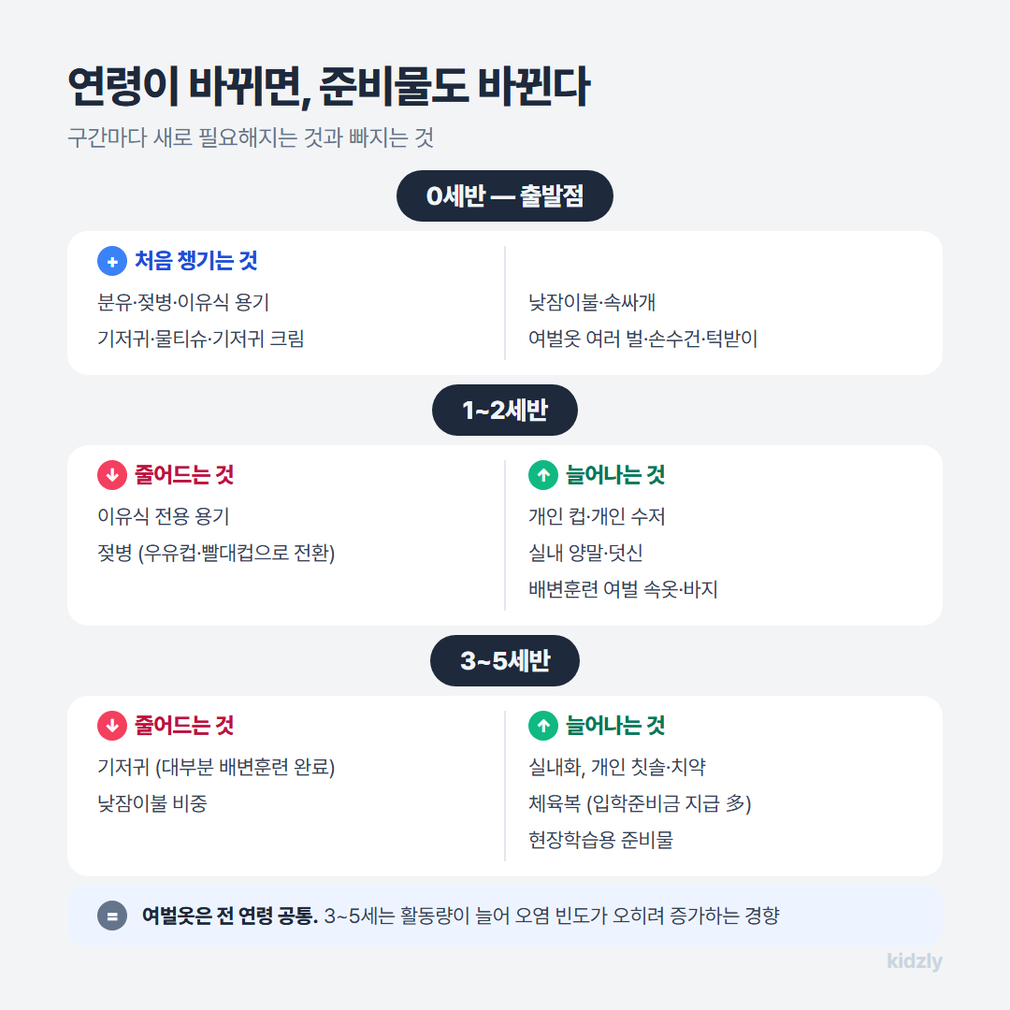Click the 배변훈련 여벌 속옷·바지 item
The width and height of the screenshot is (1010, 1010).
(x=623, y=589)
